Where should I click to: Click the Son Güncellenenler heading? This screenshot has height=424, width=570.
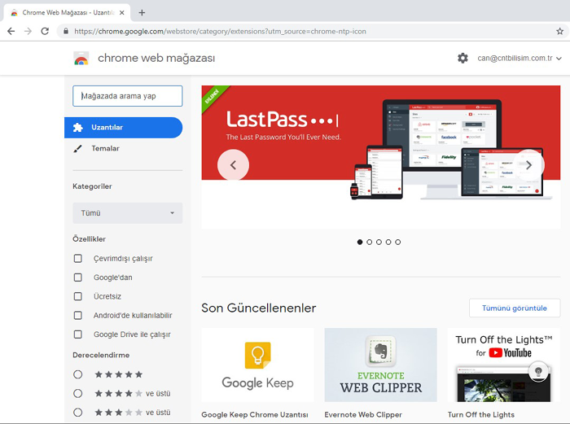(258, 308)
